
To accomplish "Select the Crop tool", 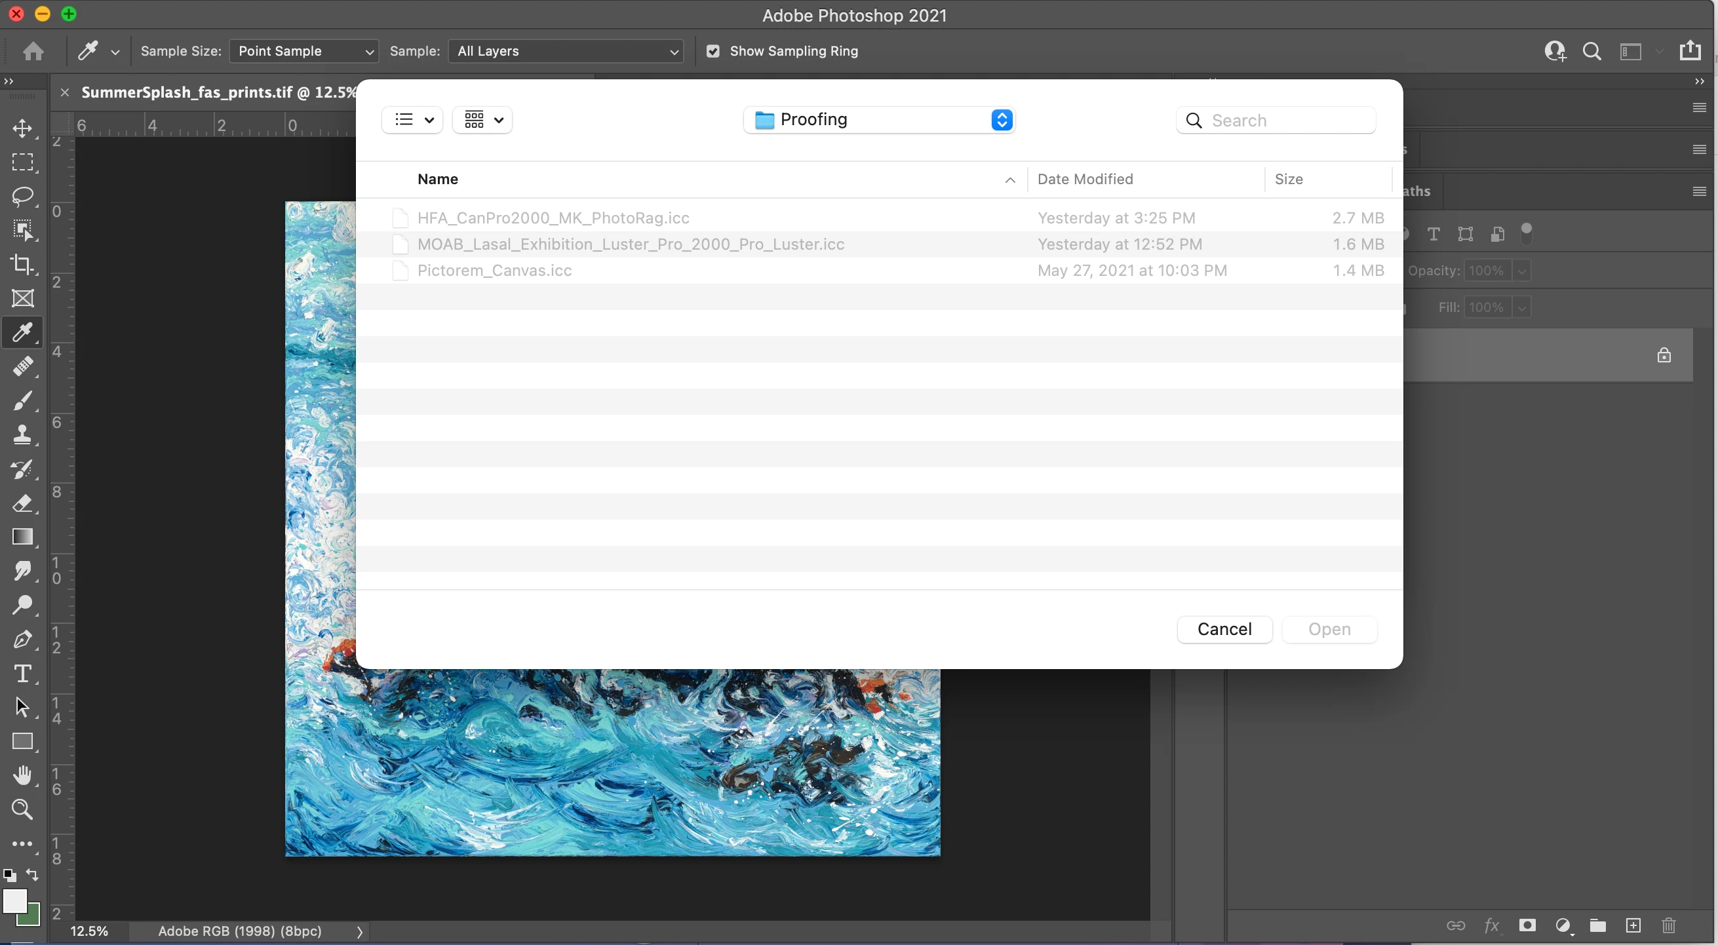I will click(23, 264).
